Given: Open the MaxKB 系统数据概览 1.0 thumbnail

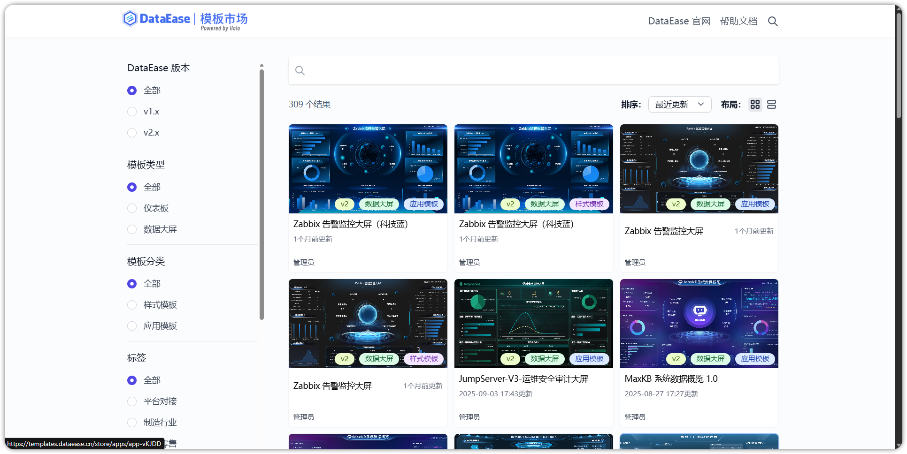Looking at the screenshot, I should point(699,324).
